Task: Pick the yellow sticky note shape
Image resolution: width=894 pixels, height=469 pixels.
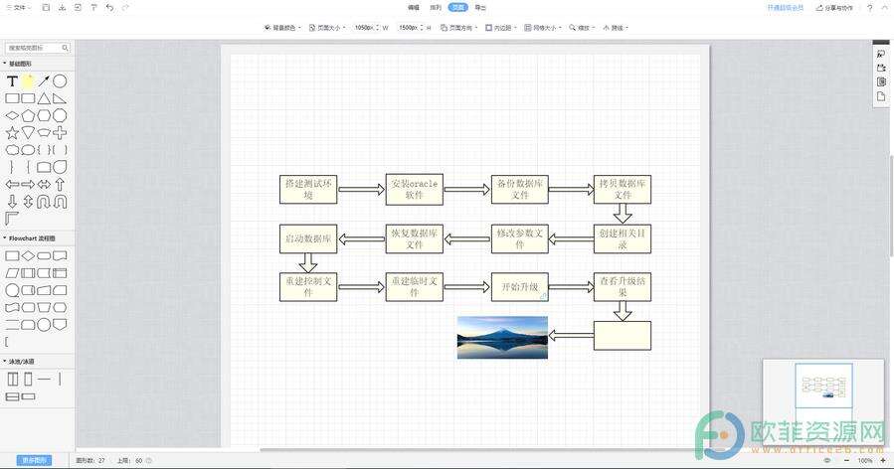Action: coord(29,80)
